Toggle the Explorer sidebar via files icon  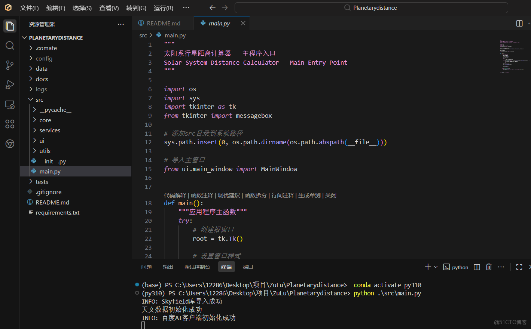pos(10,26)
